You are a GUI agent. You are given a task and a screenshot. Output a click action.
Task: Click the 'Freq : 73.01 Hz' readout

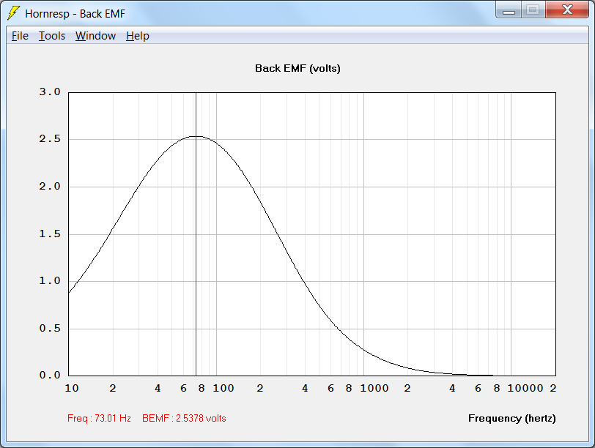[99, 418]
